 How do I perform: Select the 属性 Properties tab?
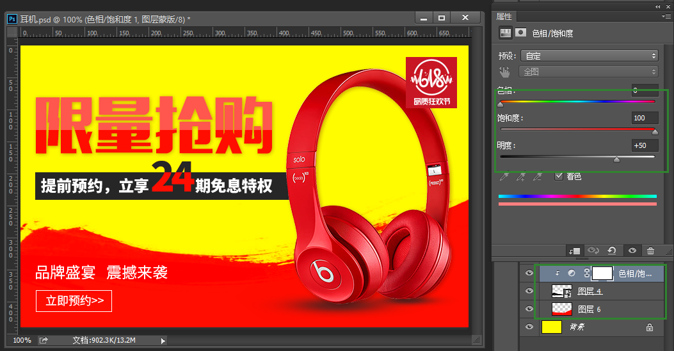pyautogui.click(x=505, y=17)
